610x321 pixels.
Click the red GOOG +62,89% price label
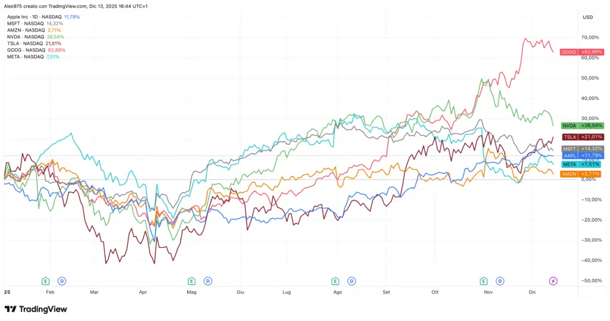(x=581, y=52)
